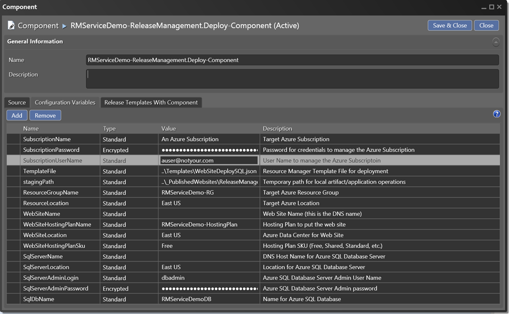This screenshot has width=509, height=314.
Task: Remove the selected configuration variable
Action: coord(45,115)
